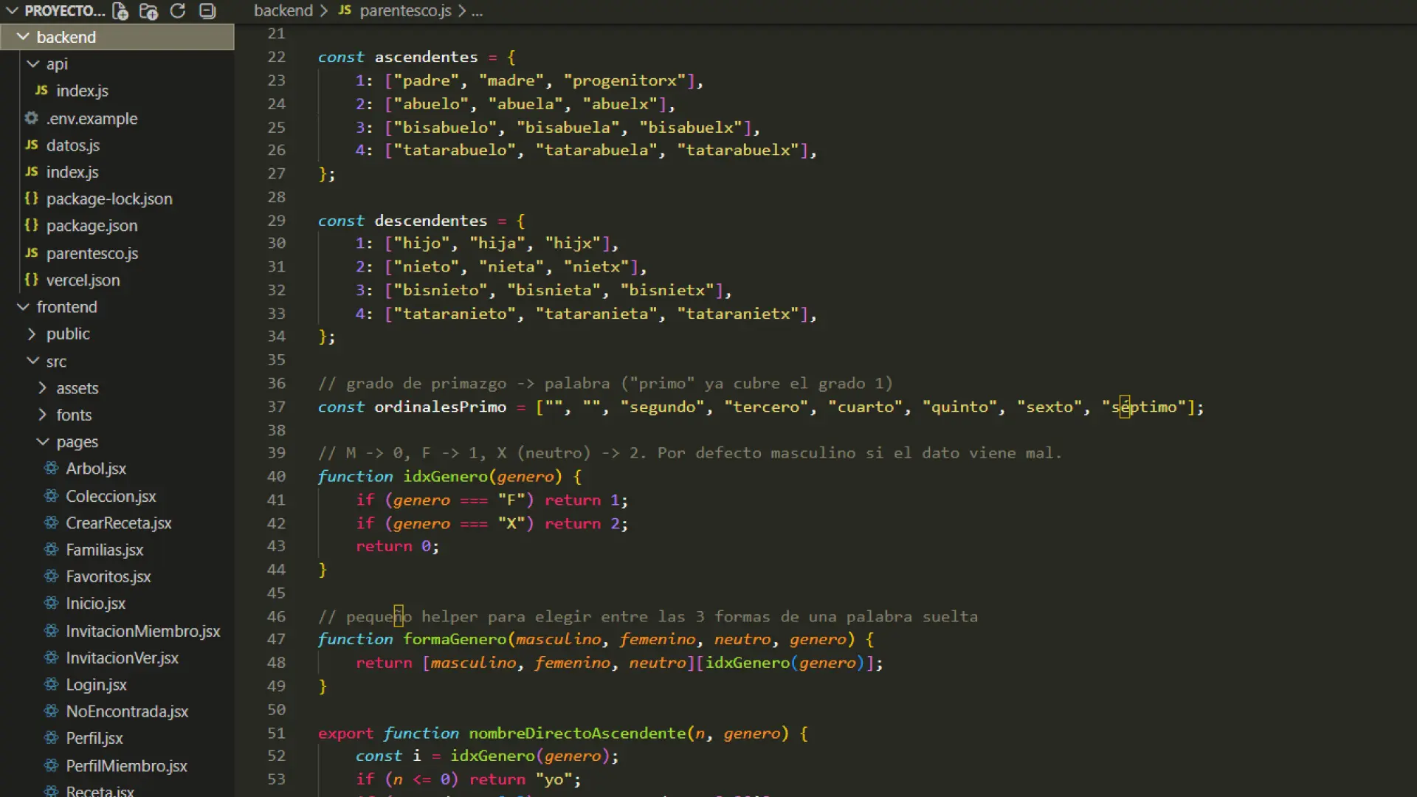This screenshot has height=797, width=1417.
Task: Click the ordinalesPrimo variable name
Action: pyautogui.click(x=441, y=407)
